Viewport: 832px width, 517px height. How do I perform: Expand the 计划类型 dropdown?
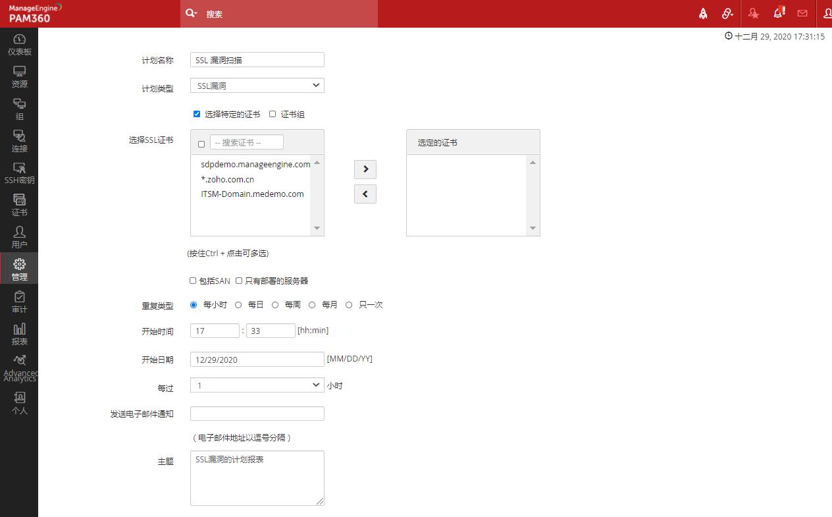coord(257,86)
